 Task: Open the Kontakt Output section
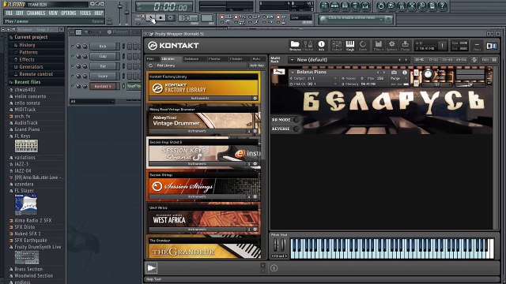point(337,46)
